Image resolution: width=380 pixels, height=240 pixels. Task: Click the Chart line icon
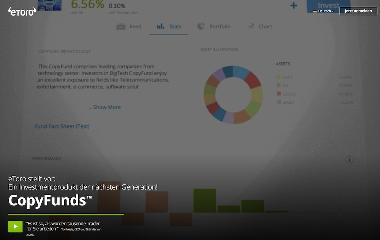250,26
